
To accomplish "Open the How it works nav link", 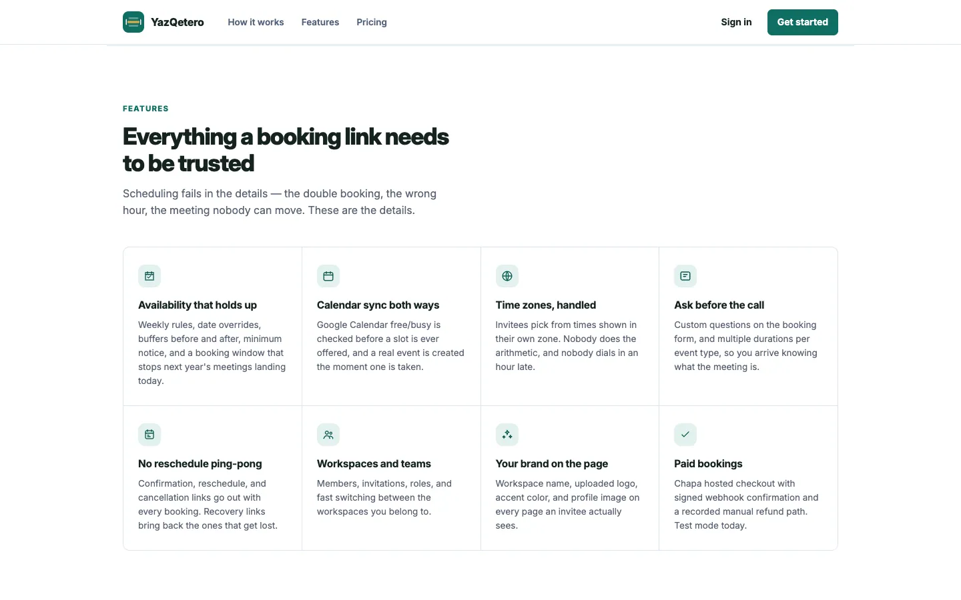I will 256,22.
